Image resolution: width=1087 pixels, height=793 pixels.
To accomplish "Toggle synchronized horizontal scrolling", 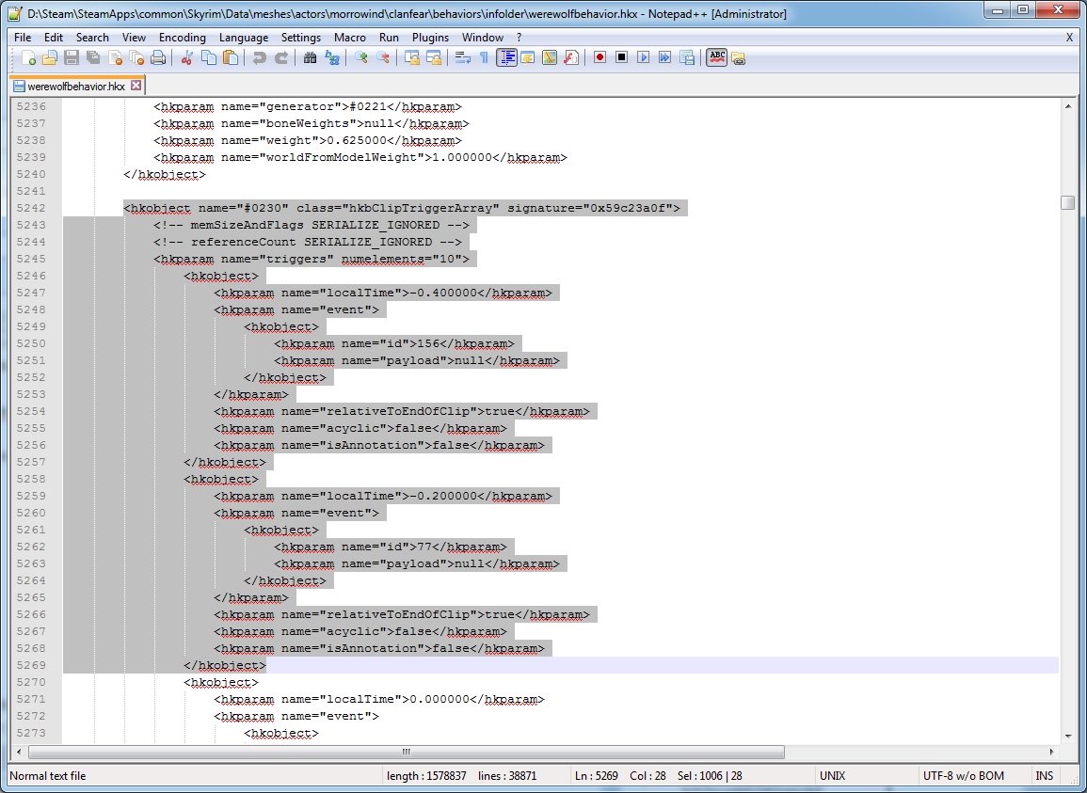I will [433, 58].
